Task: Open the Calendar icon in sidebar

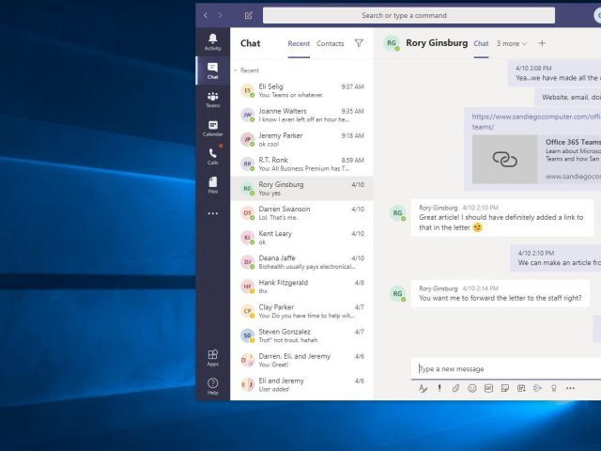Action: tap(213, 128)
